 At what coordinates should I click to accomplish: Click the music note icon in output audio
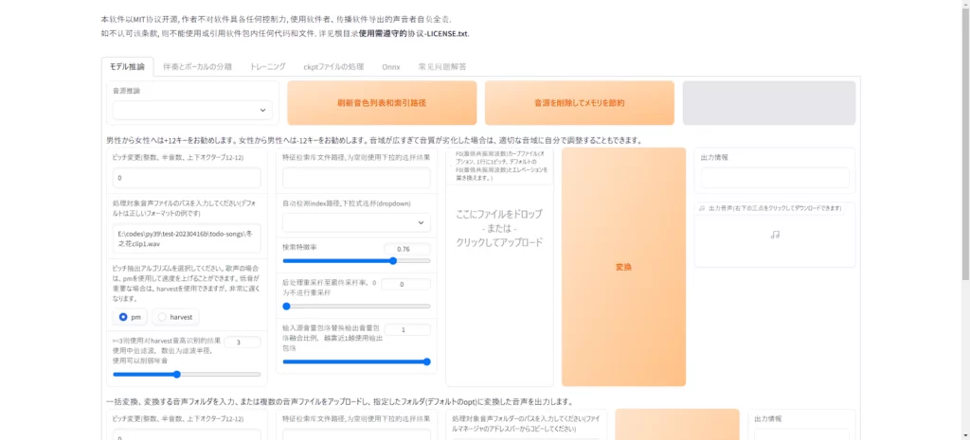click(x=775, y=235)
